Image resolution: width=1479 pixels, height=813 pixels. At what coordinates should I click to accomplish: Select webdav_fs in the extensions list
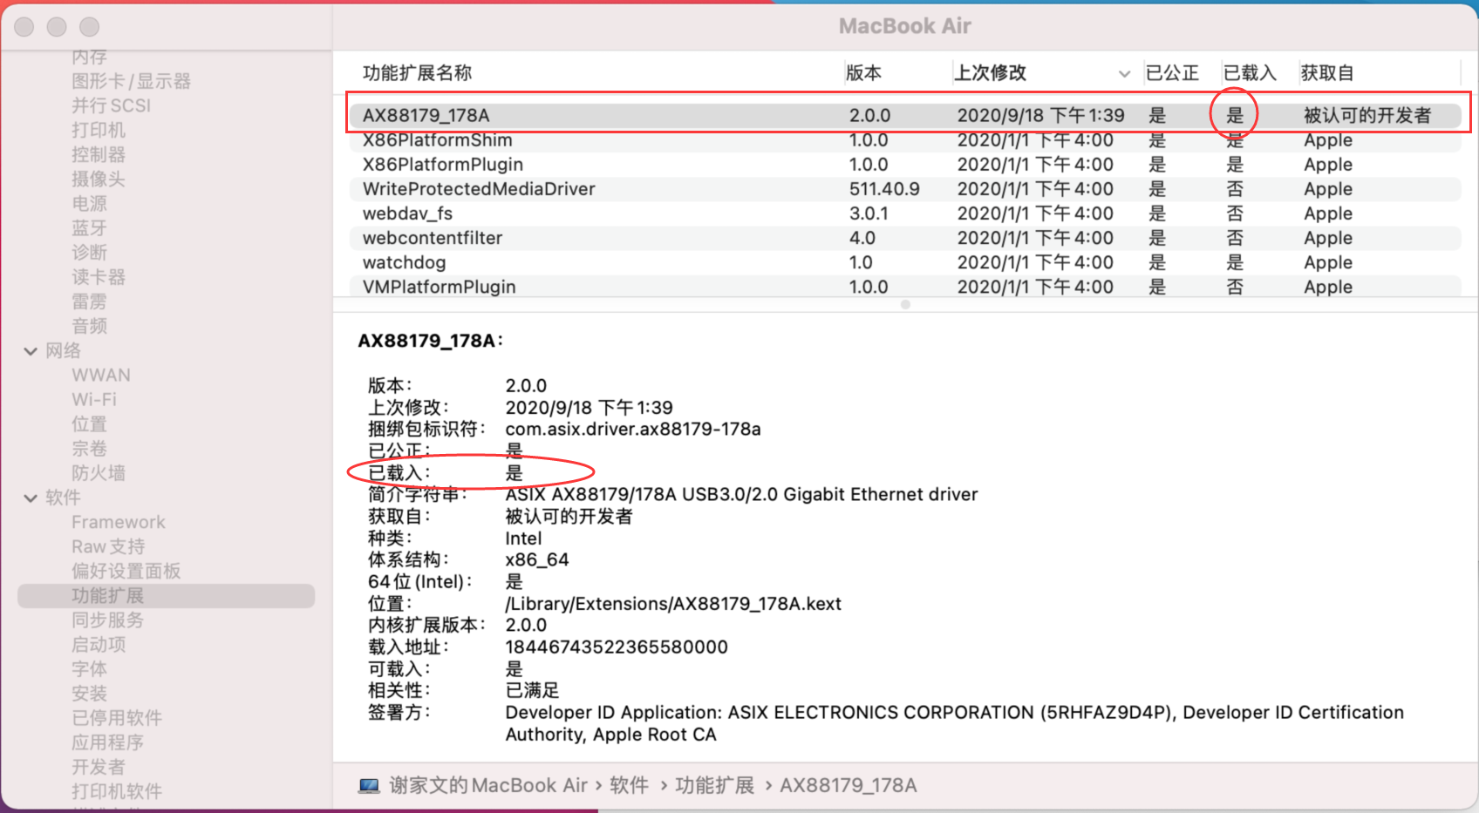407,213
